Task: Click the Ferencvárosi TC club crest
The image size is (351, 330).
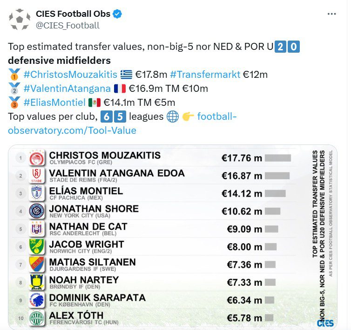Action: tap(37, 318)
